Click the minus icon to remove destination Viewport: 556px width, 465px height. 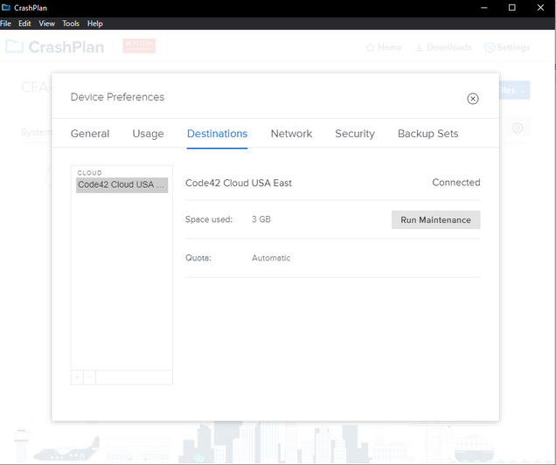pos(89,377)
